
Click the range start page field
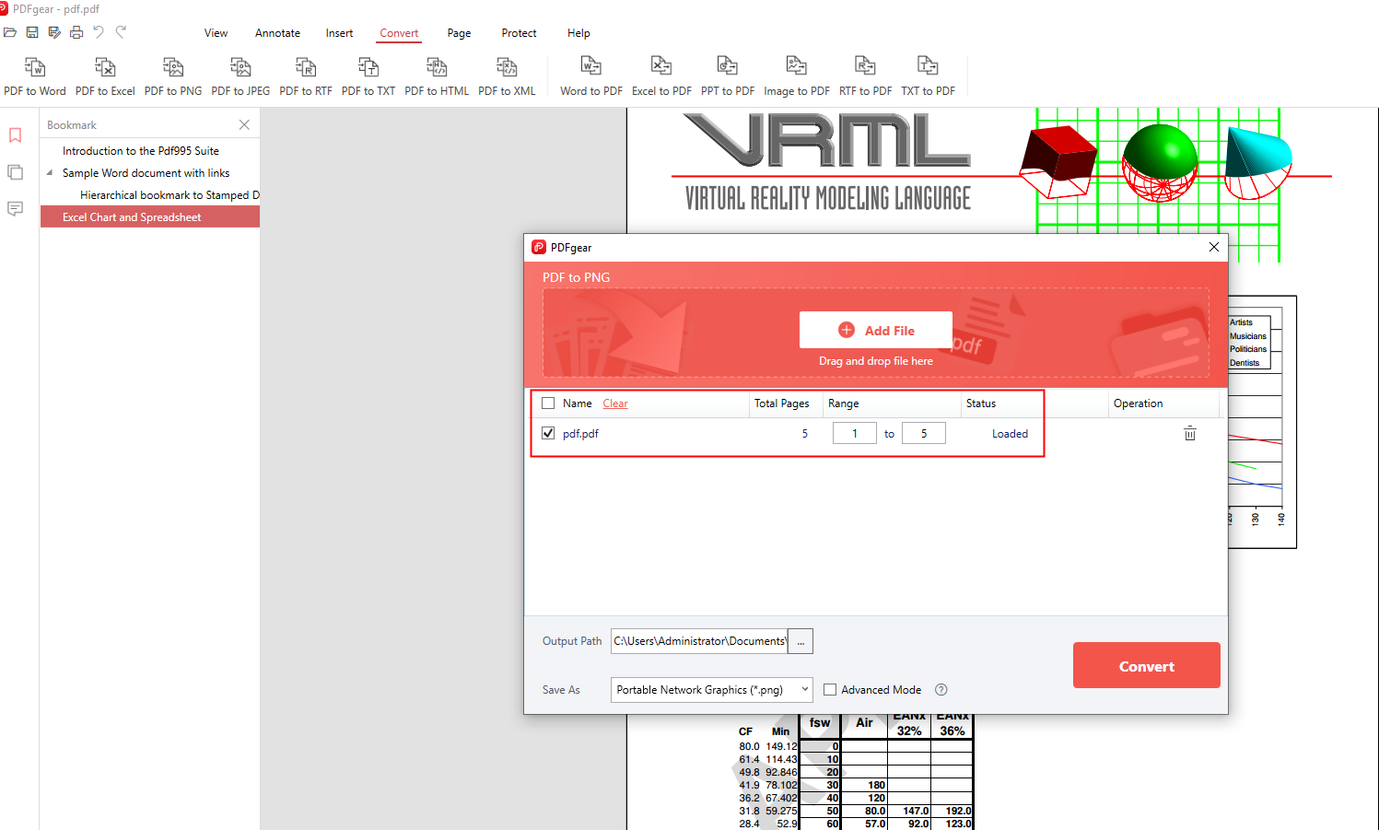coord(855,433)
